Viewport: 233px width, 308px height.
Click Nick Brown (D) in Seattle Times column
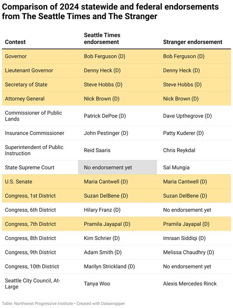101,98
